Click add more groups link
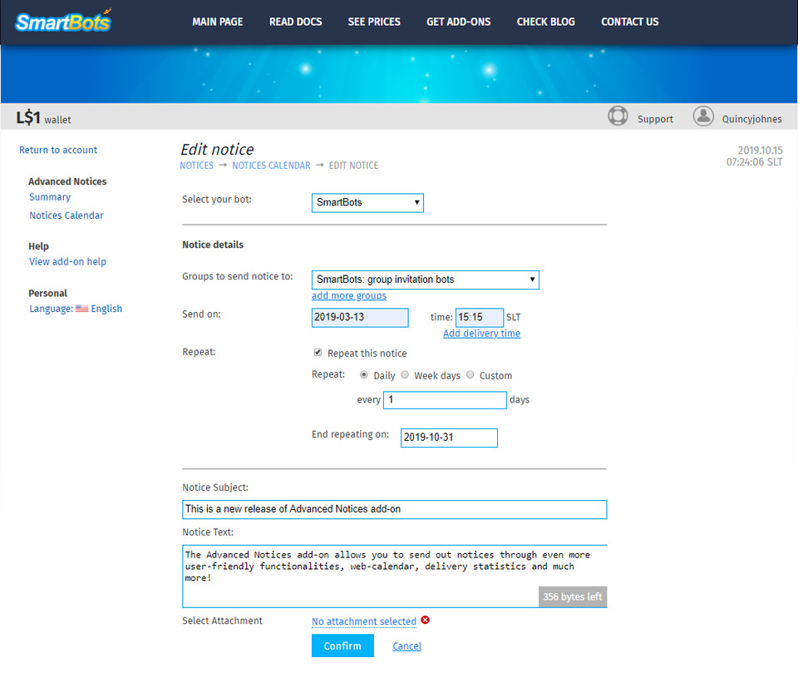Viewport: 798px width, 678px height. (348, 295)
